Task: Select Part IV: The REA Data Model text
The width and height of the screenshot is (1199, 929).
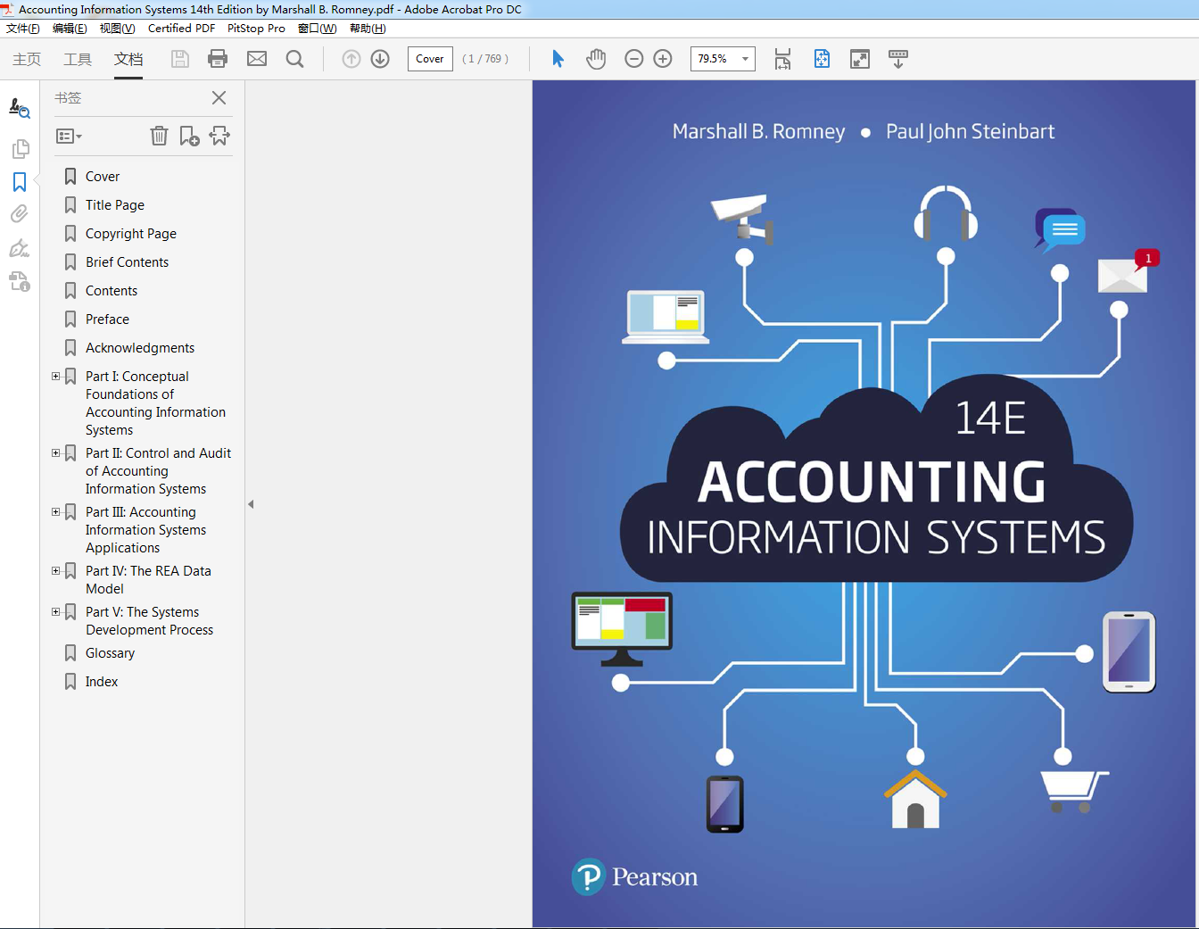Action: pos(148,580)
